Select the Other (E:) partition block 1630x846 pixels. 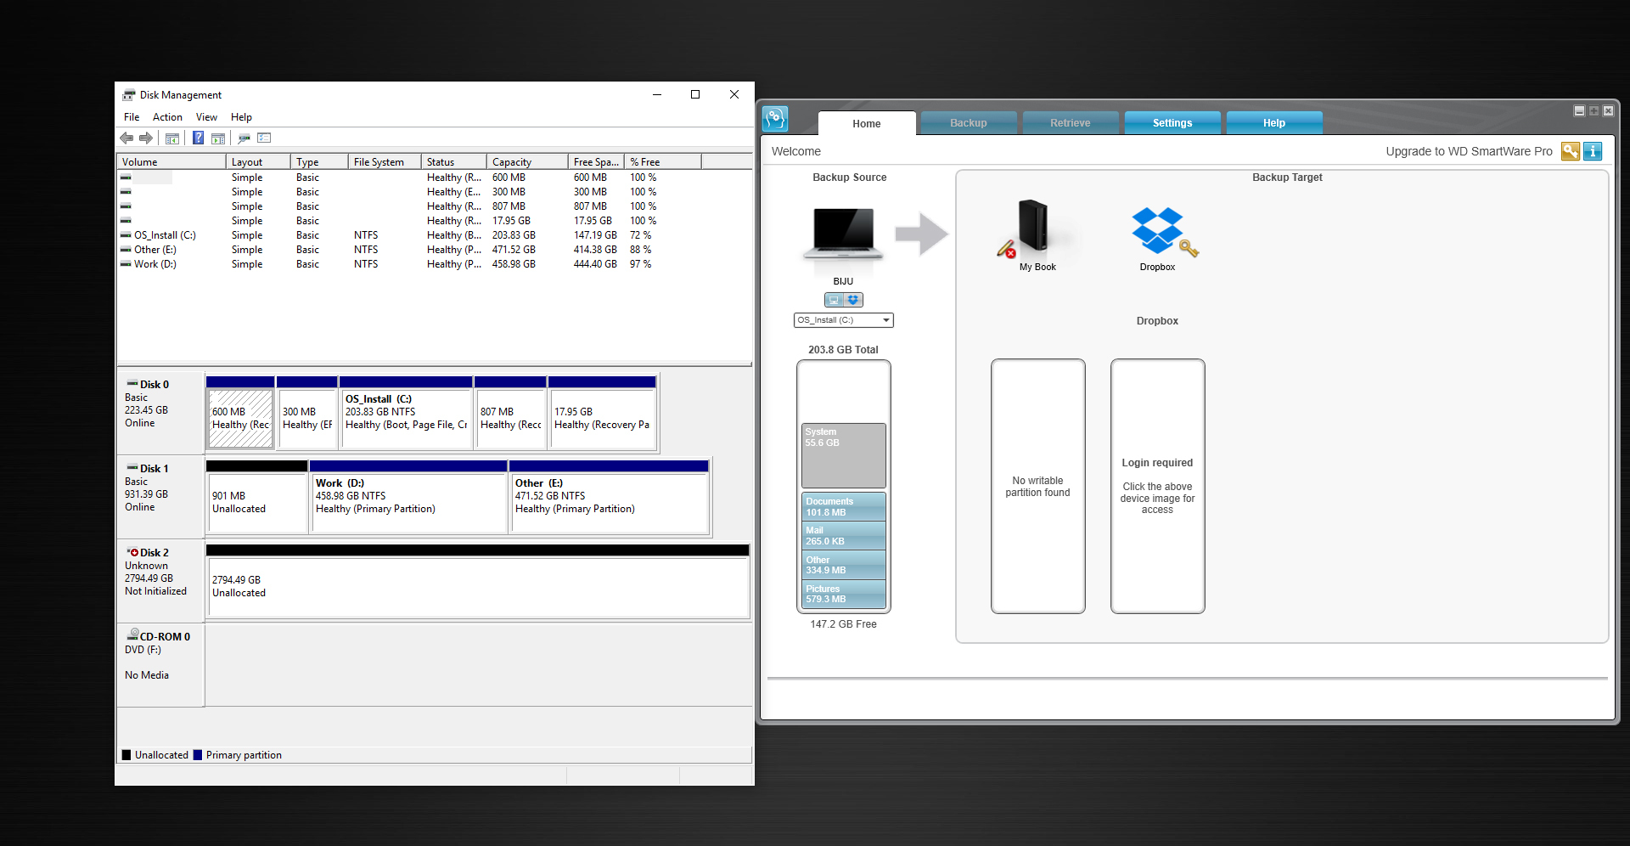tap(609, 497)
